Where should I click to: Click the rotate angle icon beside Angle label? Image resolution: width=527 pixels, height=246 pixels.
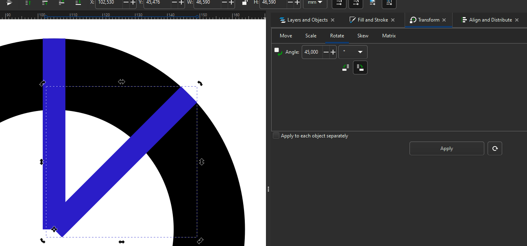tap(278, 52)
